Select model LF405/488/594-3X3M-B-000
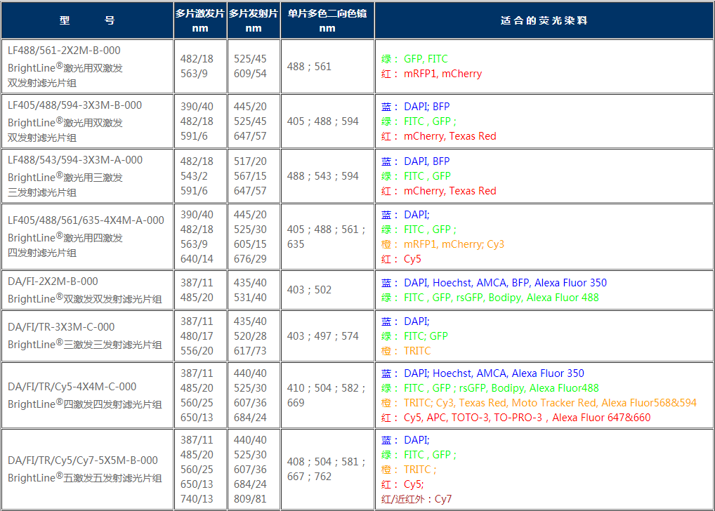The height and width of the screenshot is (511, 715). pyautogui.click(x=74, y=105)
